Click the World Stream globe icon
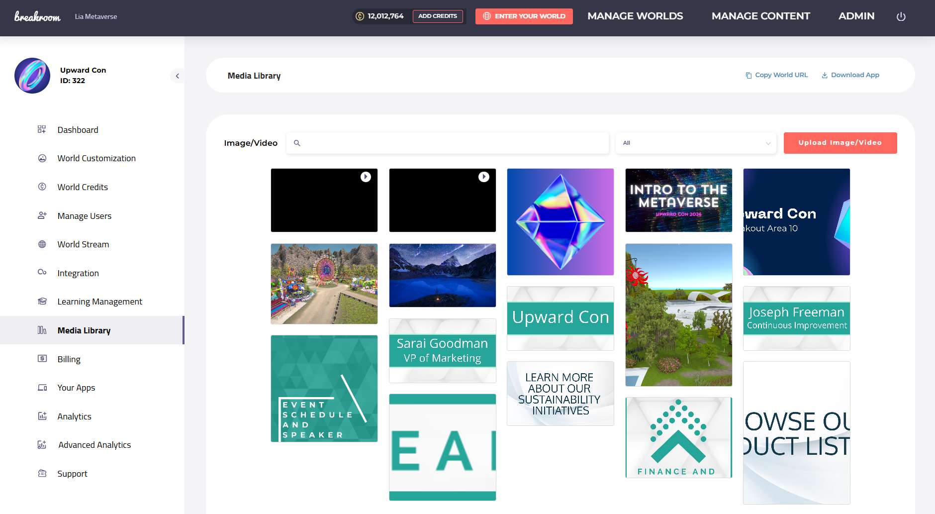 click(x=42, y=244)
